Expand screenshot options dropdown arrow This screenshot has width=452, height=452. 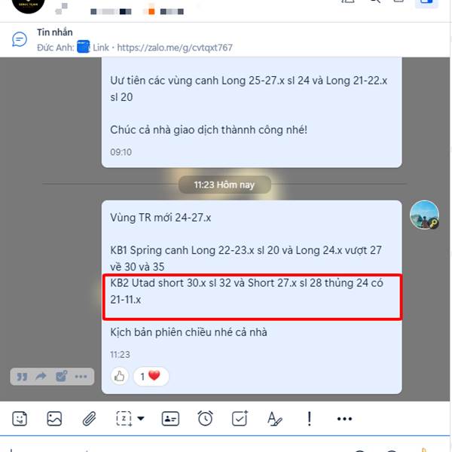(141, 418)
